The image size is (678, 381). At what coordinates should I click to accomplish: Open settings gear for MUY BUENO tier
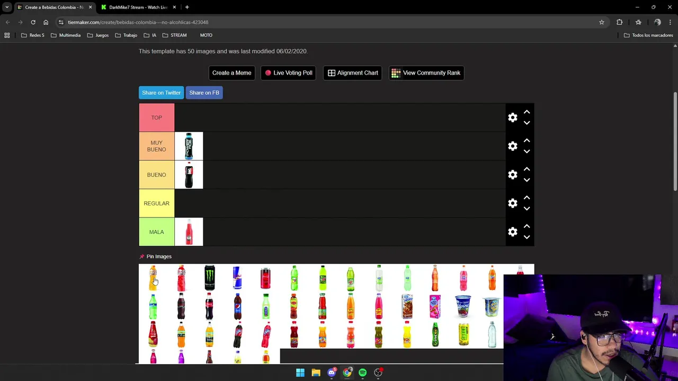coord(512,146)
